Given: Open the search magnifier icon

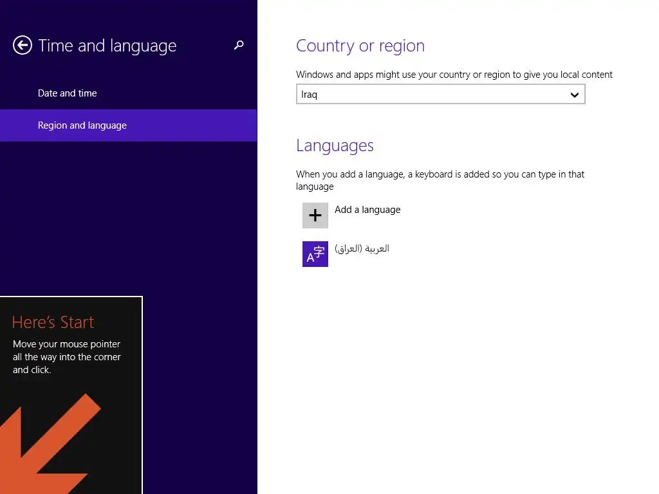Looking at the screenshot, I should point(239,45).
